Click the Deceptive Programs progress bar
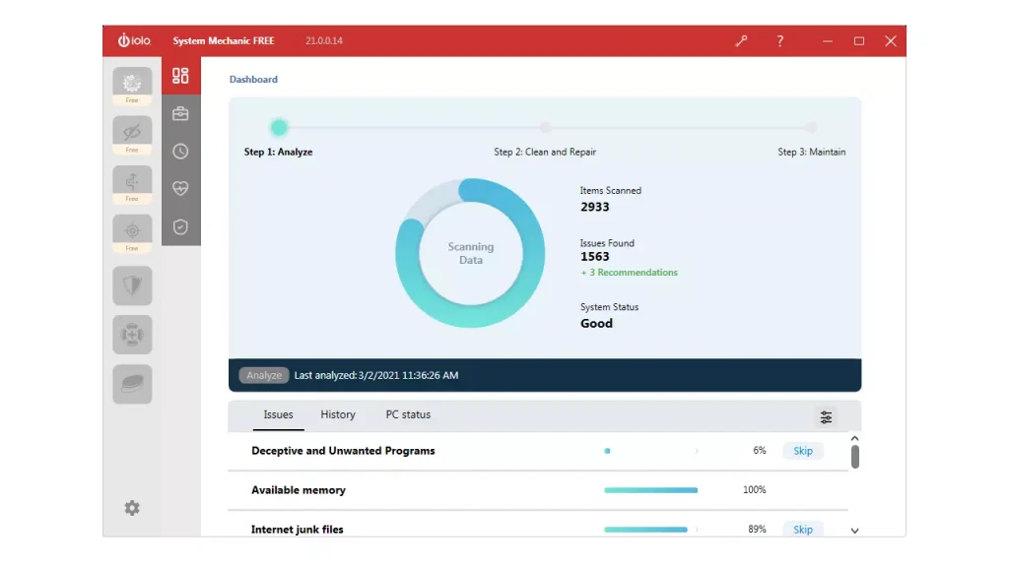 click(x=650, y=451)
